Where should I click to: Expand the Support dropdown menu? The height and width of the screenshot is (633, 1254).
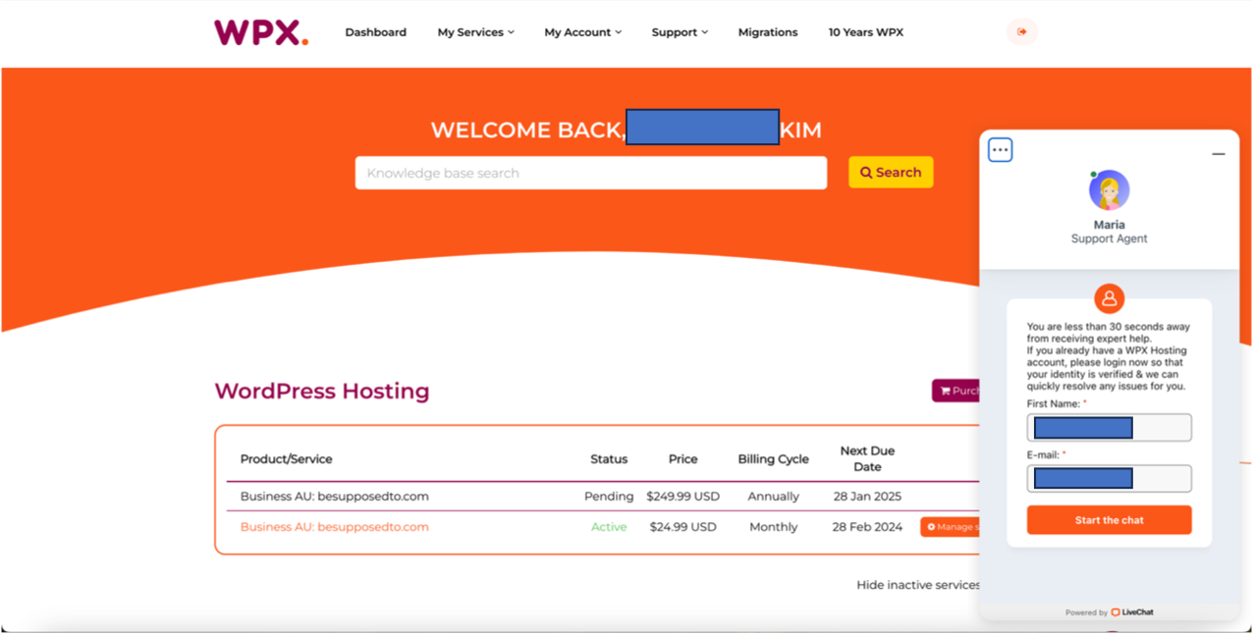[x=680, y=32]
